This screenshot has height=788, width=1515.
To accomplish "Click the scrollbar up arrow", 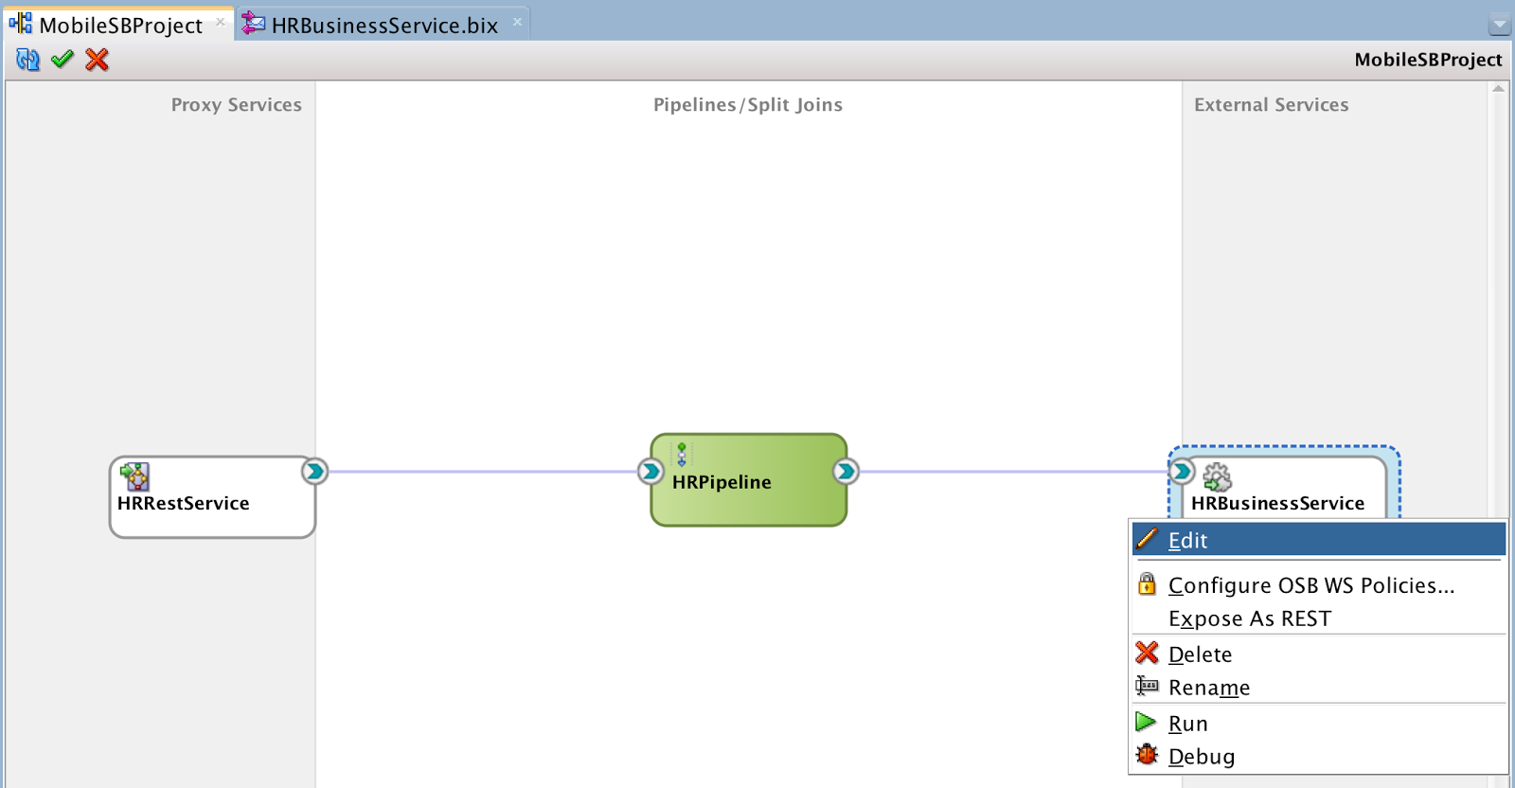I will (x=1498, y=89).
